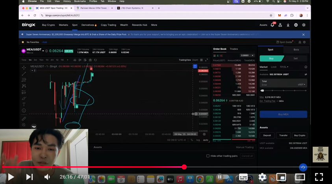Image resolution: width=332 pixels, height=184 pixels.
Task: Click the Total amount input field
Action: (x=283, y=83)
